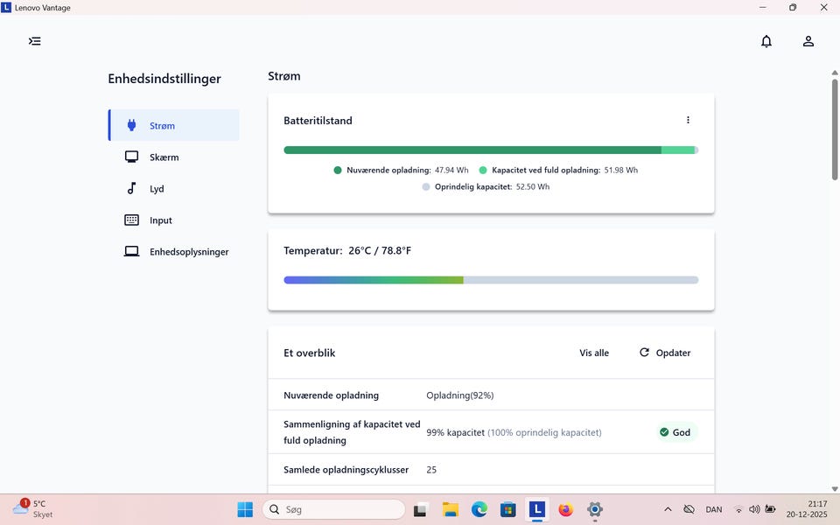This screenshot has width=840, height=525.
Task: Open the notifications bell
Action: coord(766,41)
